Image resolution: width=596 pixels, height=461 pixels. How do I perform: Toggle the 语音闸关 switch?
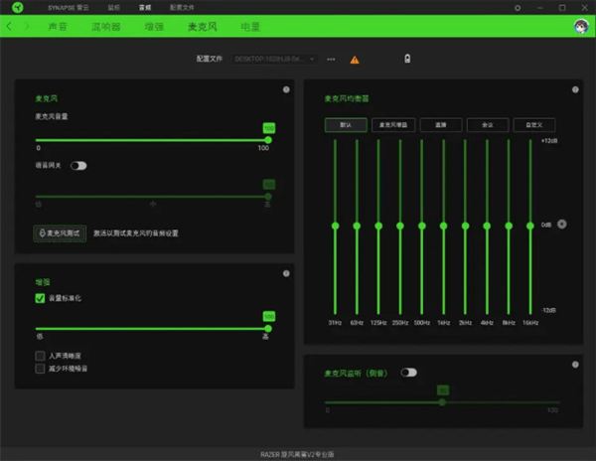click(x=77, y=165)
